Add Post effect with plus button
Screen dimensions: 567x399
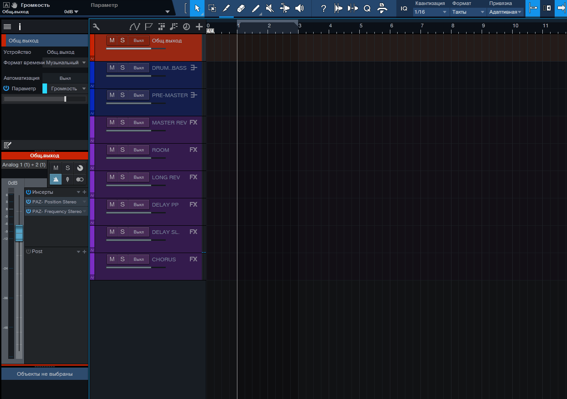point(84,252)
